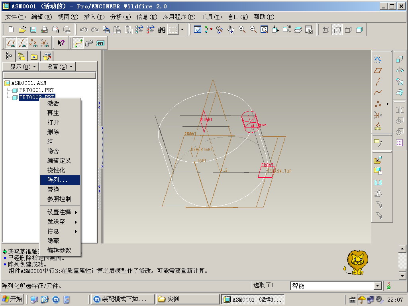The height and width of the screenshot is (306, 408).
Task: Open the 设置(G) dropdown
Action: click(x=57, y=67)
